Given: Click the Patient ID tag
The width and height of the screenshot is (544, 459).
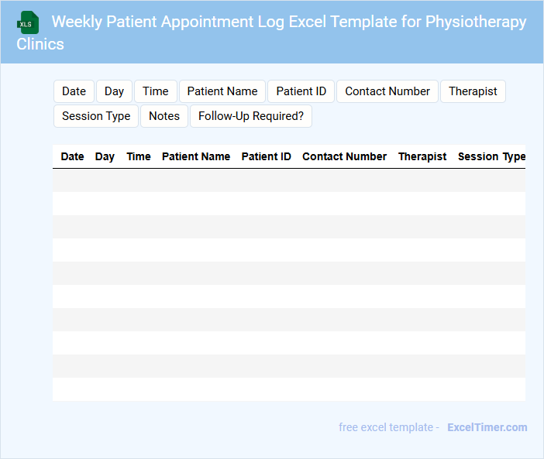Looking at the screenshot, I should pyautogui.click(x=301, y=91).
